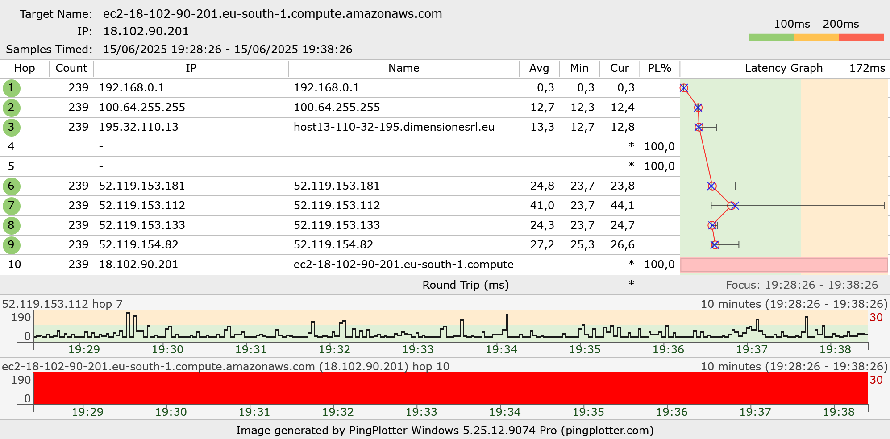Click hostname host13-110-32-195.dimensionesrl.eu
This screenshot has height=439, width=890.
coord(394,127)
